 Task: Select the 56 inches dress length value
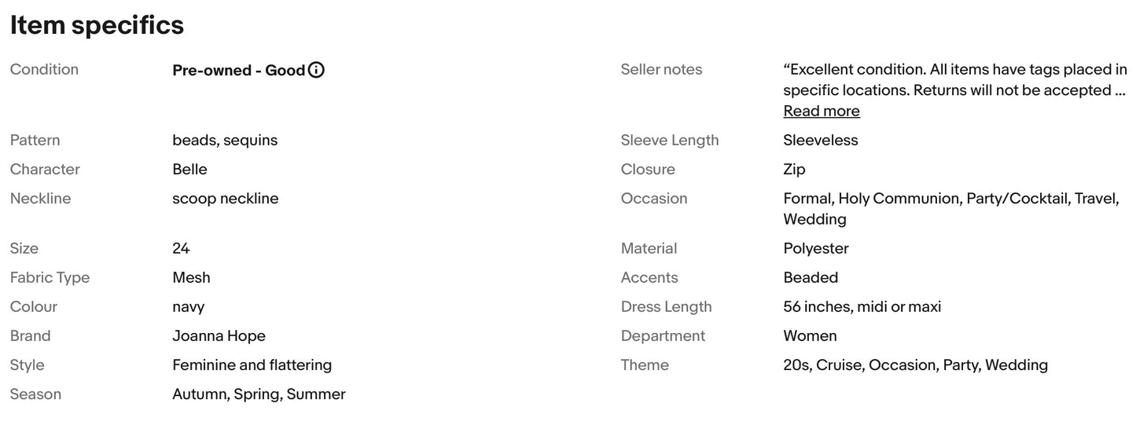pos(862,307)
